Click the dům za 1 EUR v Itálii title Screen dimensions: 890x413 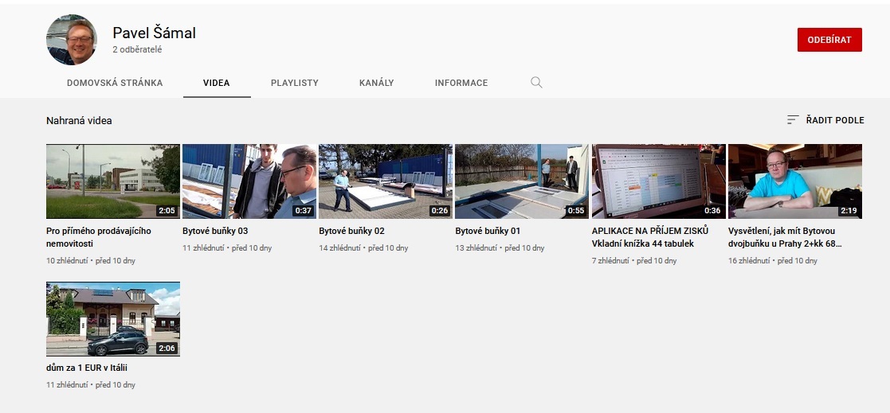coord(87,368)
